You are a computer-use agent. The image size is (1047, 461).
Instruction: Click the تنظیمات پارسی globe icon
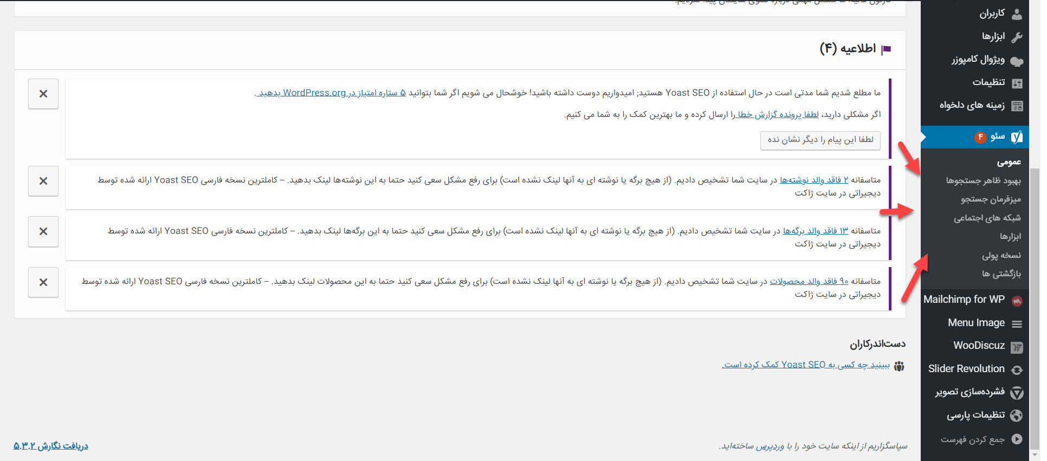coord(1017,415)
